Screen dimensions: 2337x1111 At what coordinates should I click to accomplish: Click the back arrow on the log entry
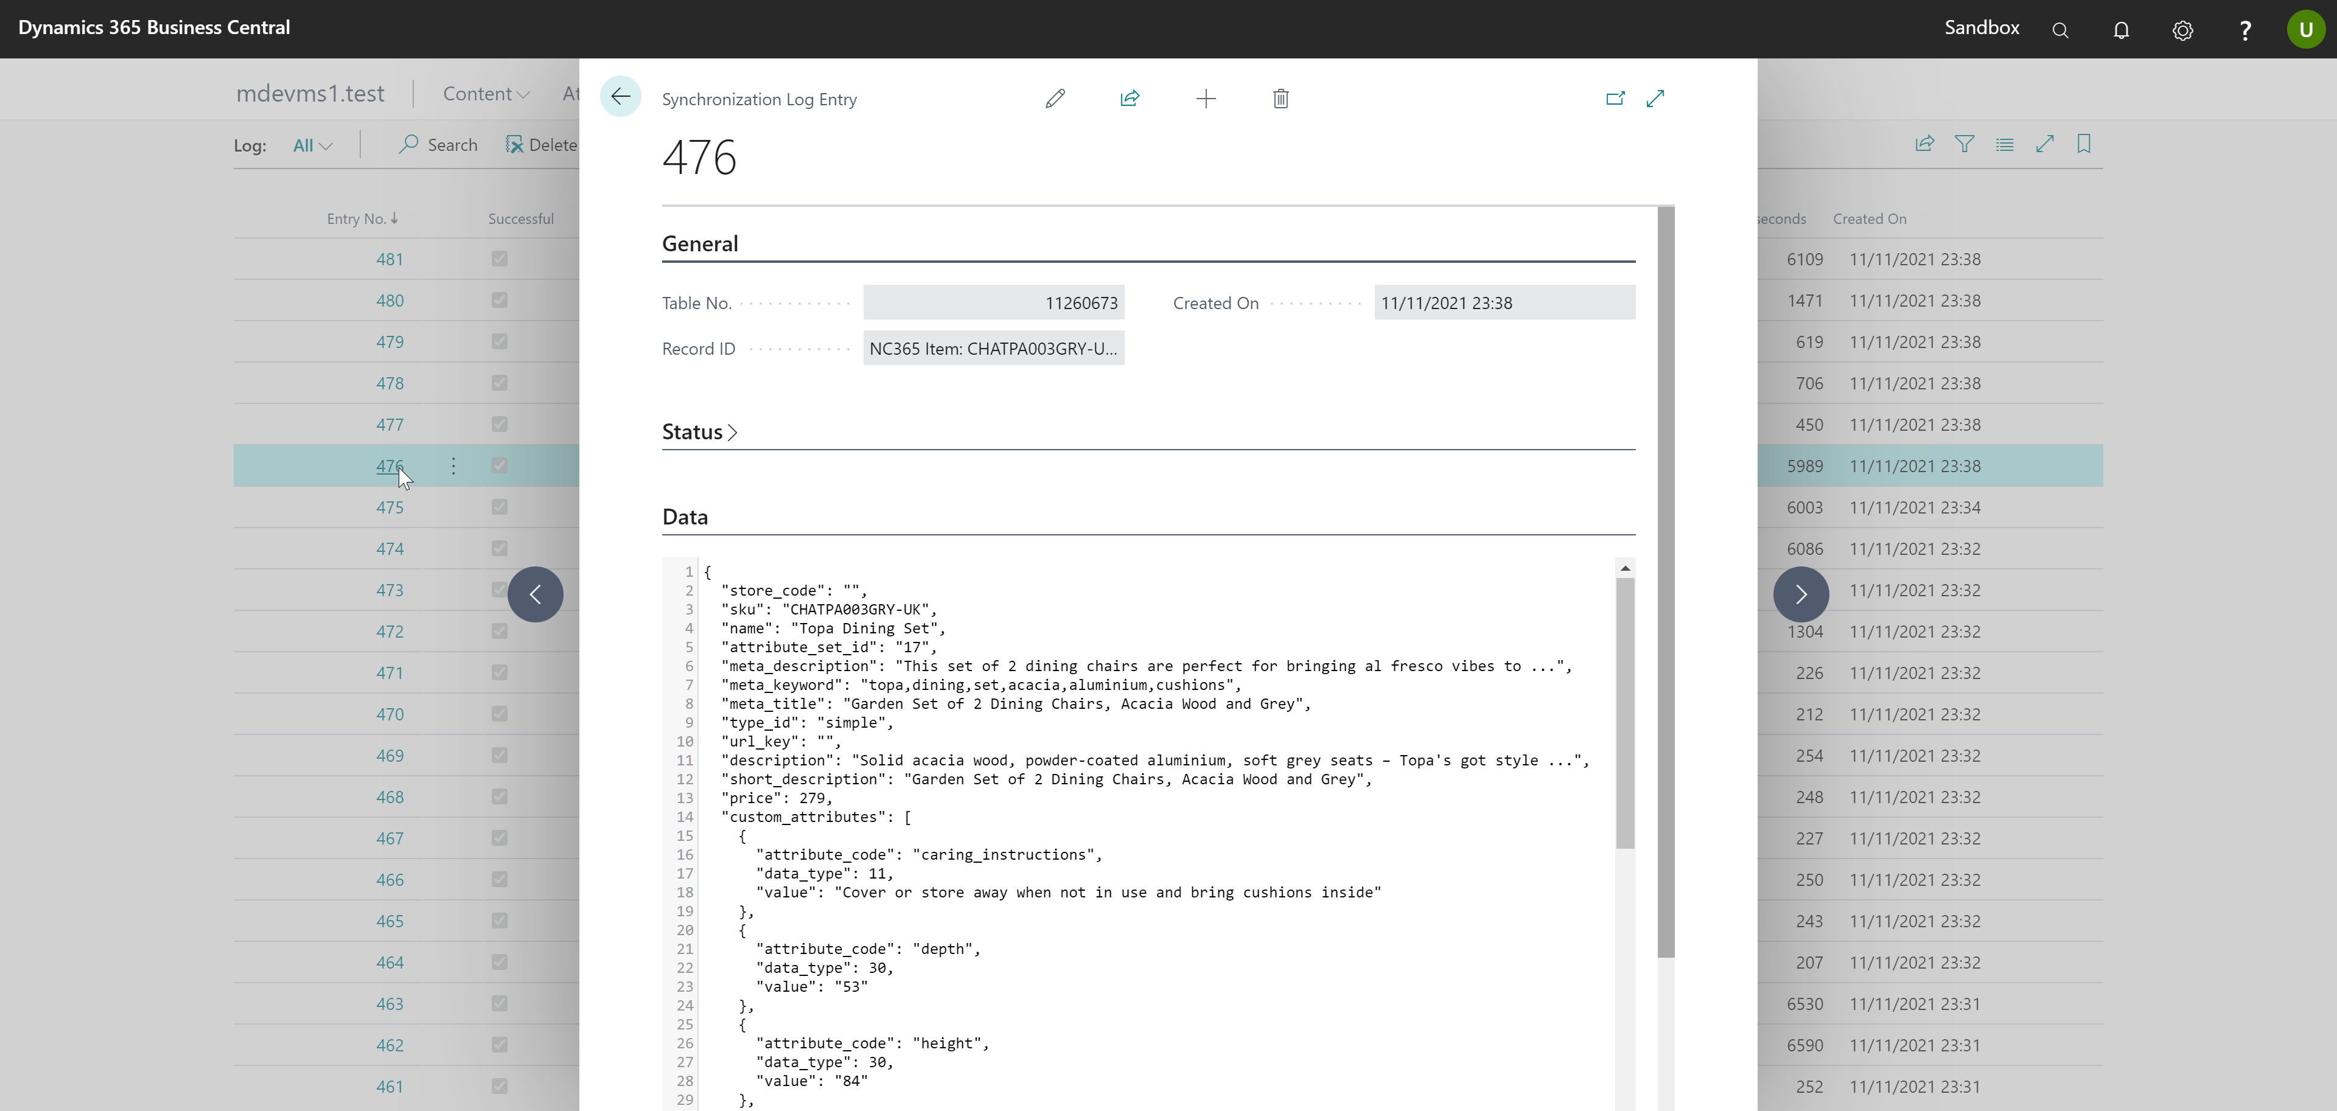(x=621, y=97)
